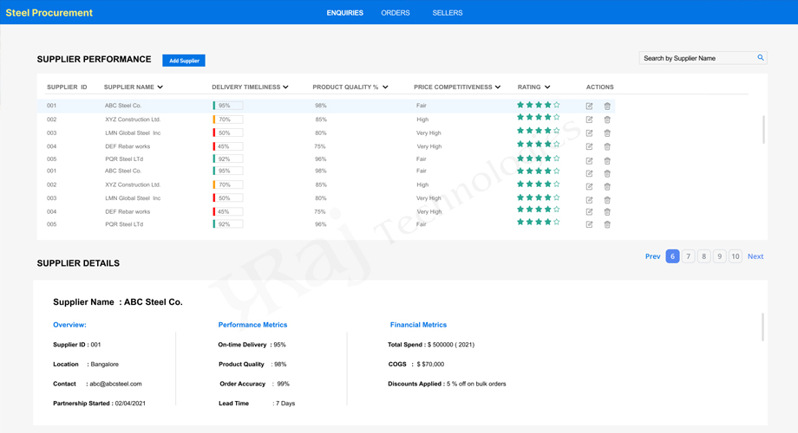Screen dimensions: 798x433
Task: Open the Delivery Timeliness sort dropdown
Action: [x=285, y=87]
